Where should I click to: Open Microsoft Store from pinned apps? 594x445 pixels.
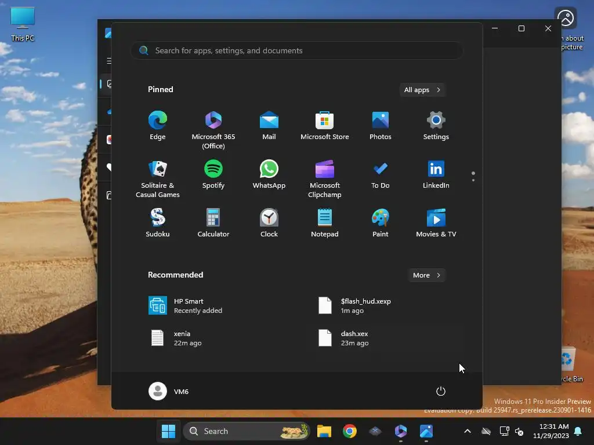(x=325, y=126)
